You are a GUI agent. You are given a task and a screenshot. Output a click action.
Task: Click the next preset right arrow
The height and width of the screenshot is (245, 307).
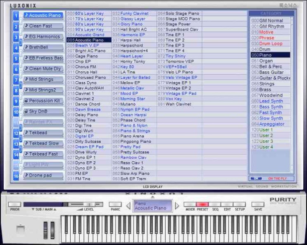177,205
